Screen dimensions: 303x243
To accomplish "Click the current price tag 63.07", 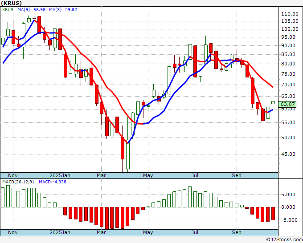I will pyautogui.click(x=287, y=105).
